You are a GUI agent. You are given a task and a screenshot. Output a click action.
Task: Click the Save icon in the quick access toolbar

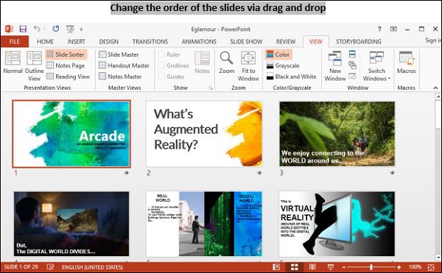(x=23, y=29)
